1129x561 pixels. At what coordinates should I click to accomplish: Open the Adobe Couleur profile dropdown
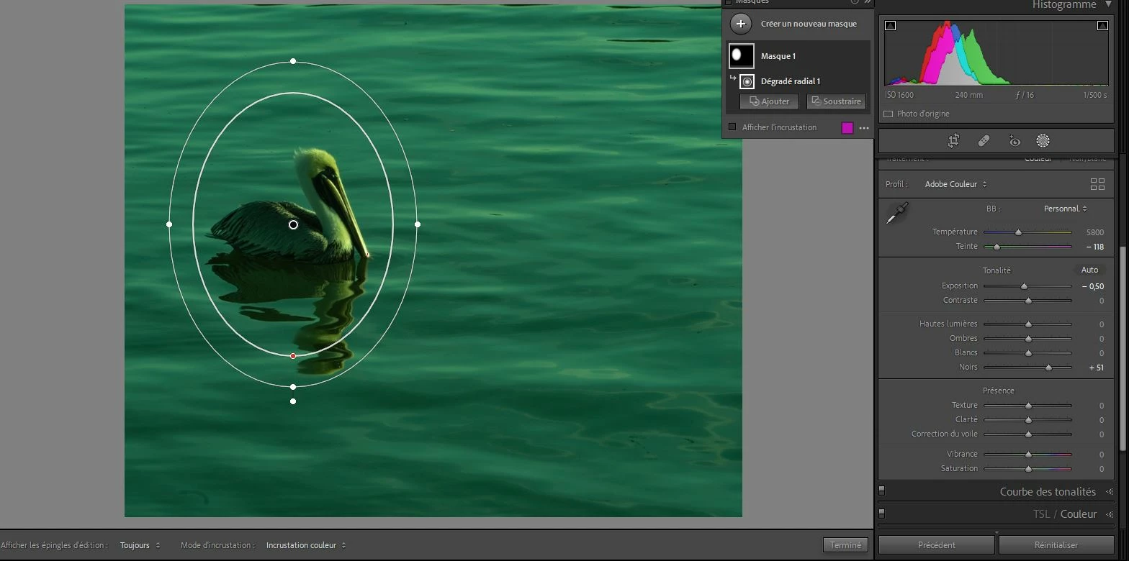pyautogui.click(x=956, y=184)
